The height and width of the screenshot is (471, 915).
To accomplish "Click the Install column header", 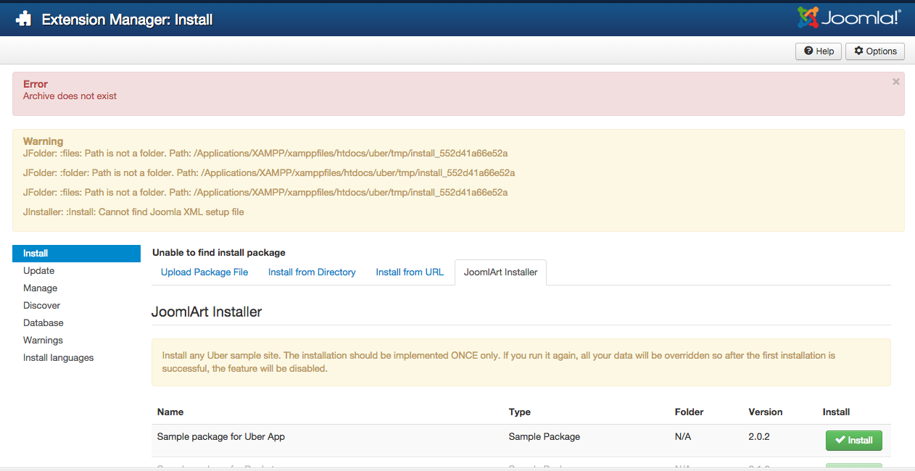I will point(836,412).
